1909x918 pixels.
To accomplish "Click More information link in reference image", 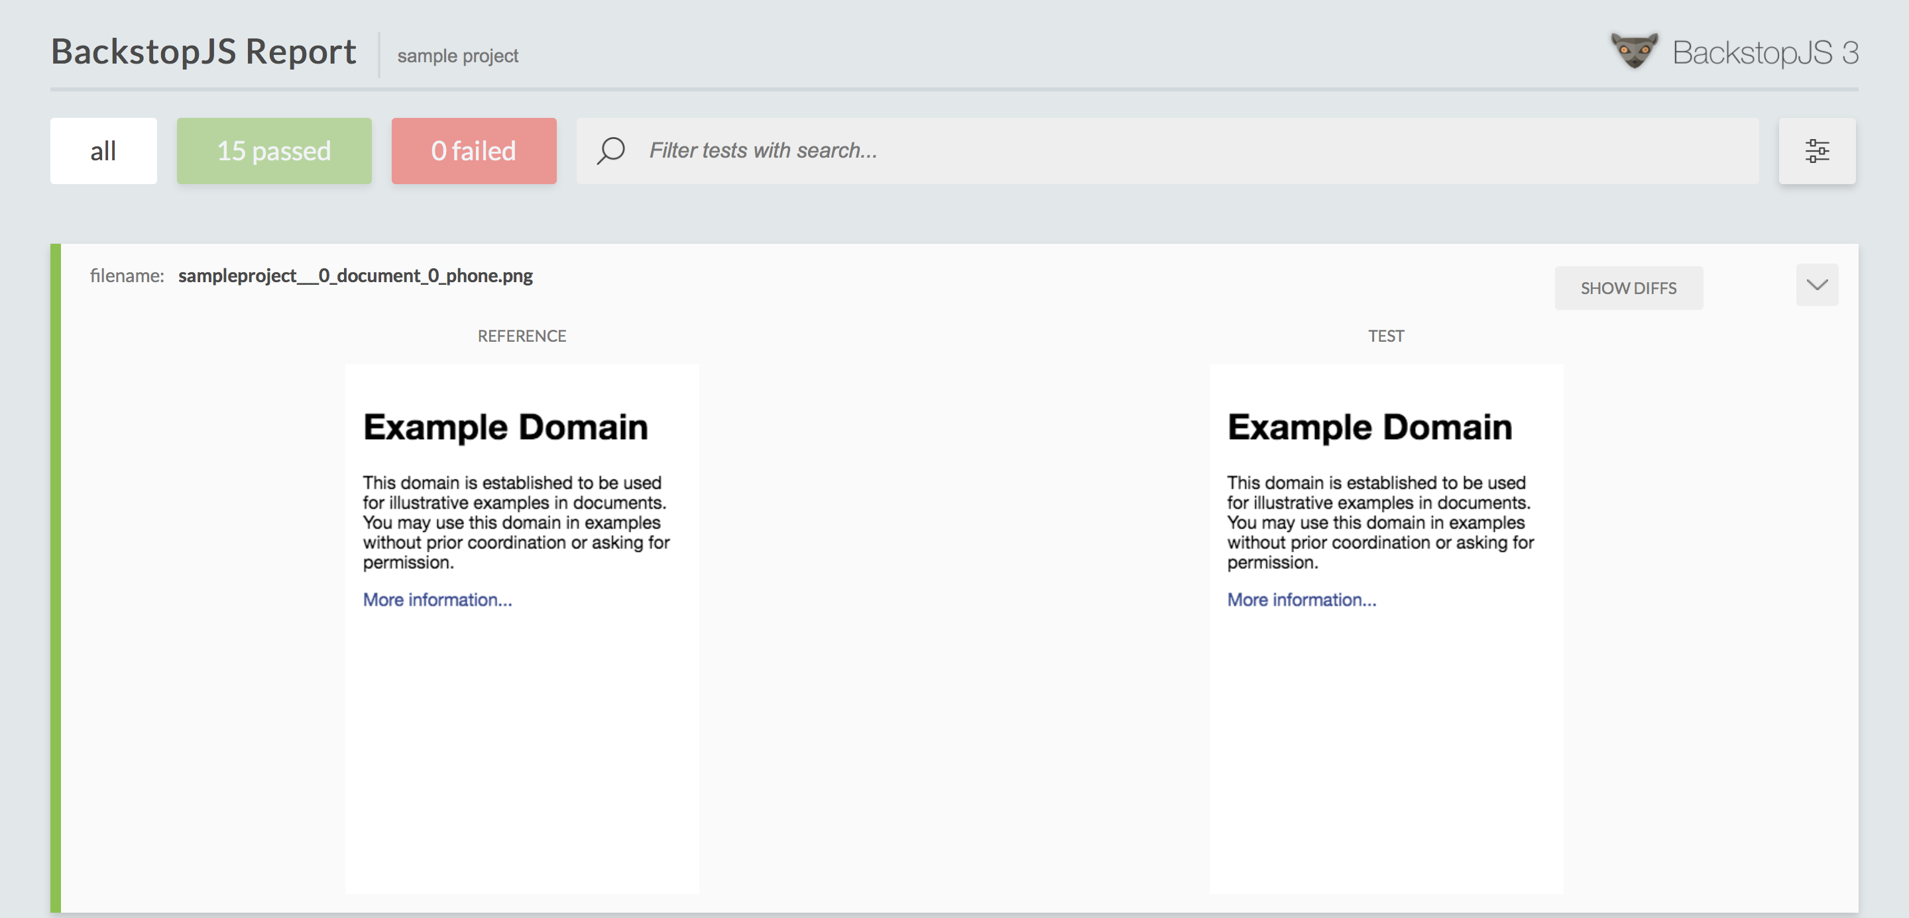I will [x=437, y=599].
